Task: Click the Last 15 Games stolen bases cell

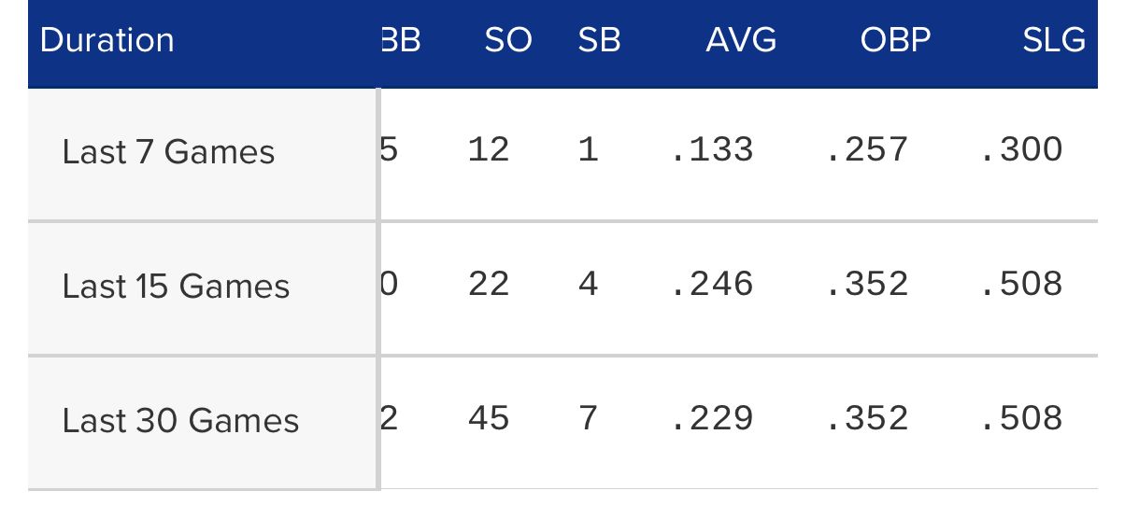Action: coord(588,284)
